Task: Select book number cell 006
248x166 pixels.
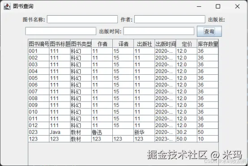Action: (x=39, y=85)
